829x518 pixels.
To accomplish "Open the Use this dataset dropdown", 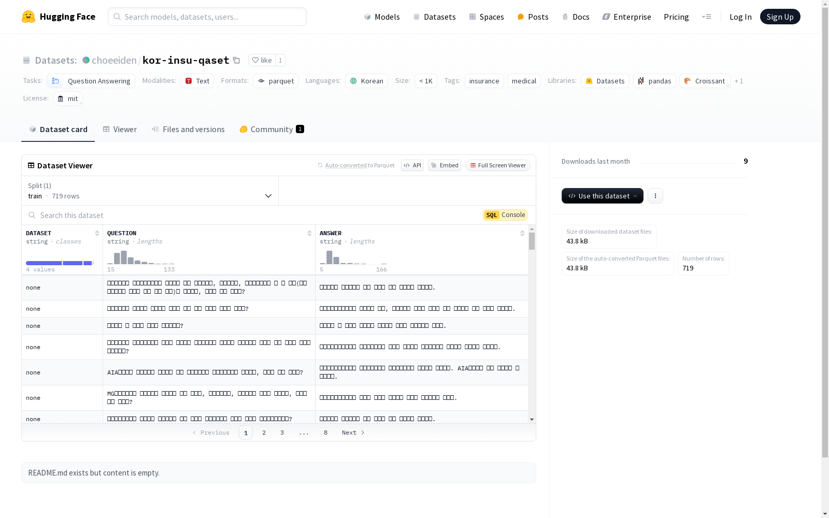I will click(603, 196).
